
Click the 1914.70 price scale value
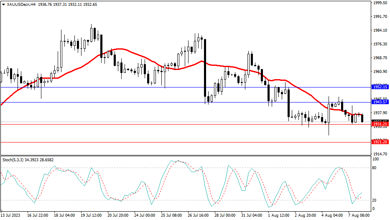[x=380, y=154]
